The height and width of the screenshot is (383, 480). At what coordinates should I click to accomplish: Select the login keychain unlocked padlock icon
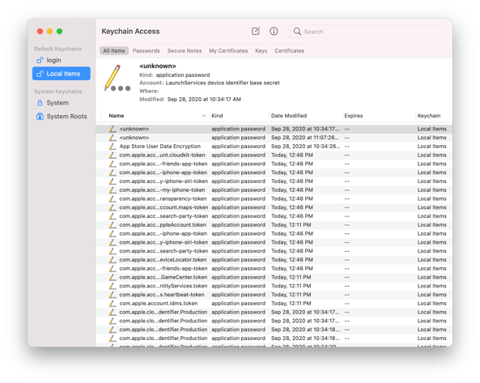pos(40,60)
